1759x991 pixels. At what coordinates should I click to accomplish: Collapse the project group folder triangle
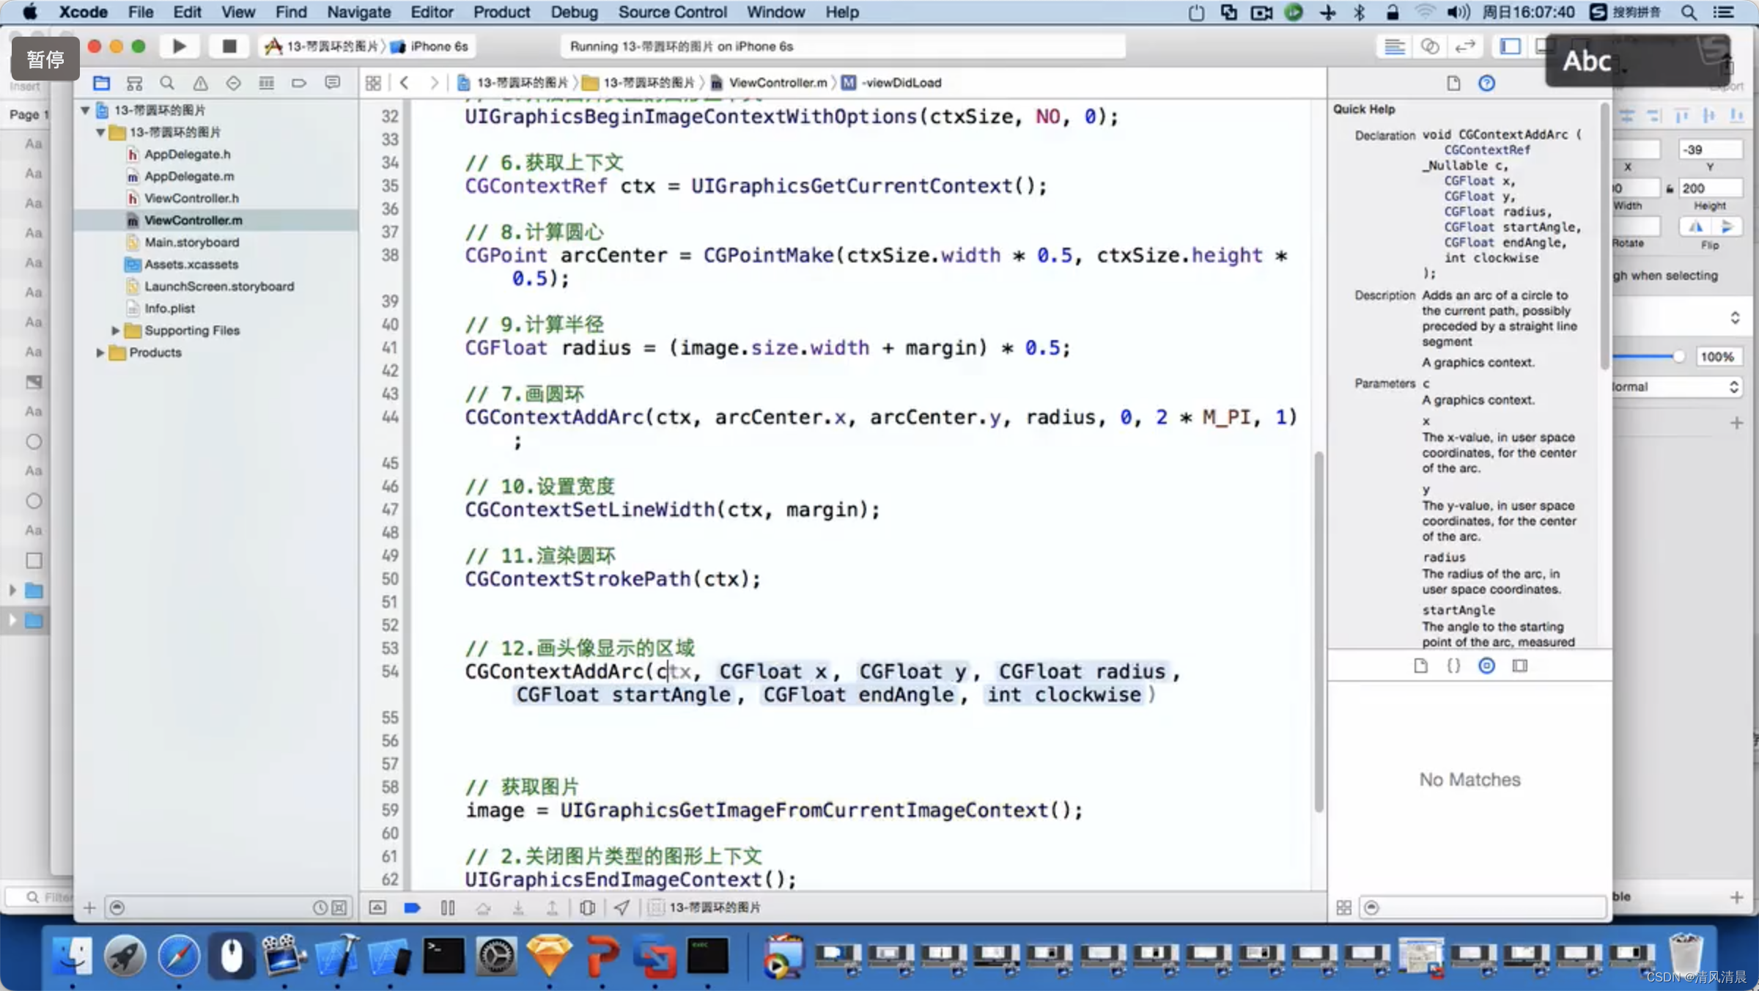coord(100,132)
